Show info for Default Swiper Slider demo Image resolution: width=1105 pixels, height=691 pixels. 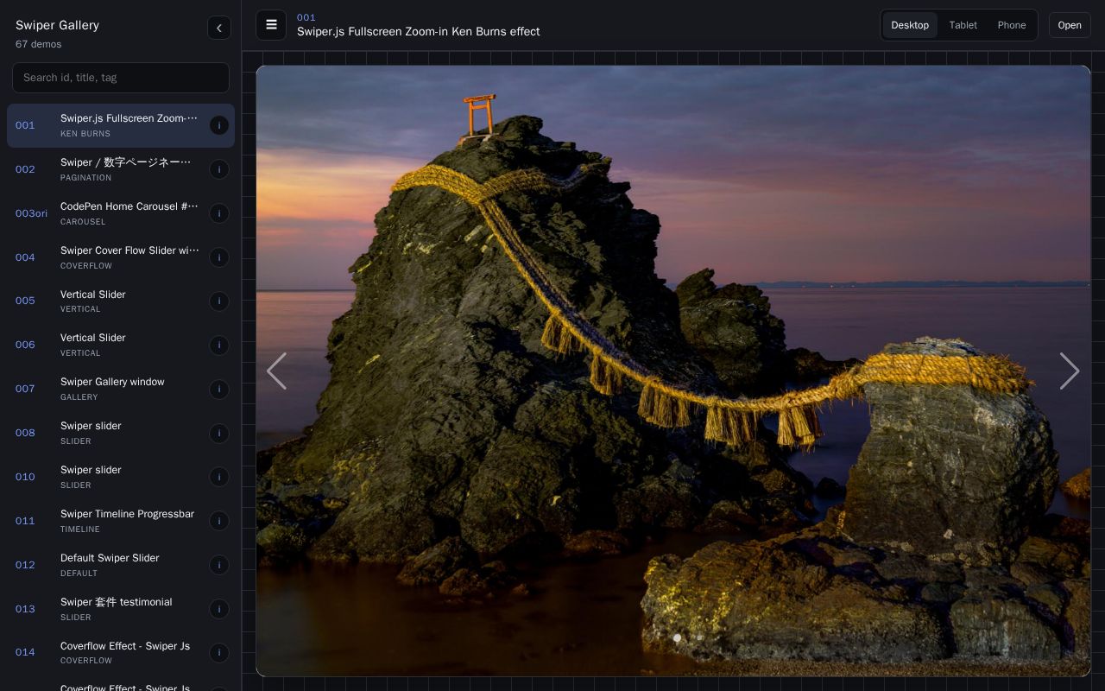(x=219, y=565)
